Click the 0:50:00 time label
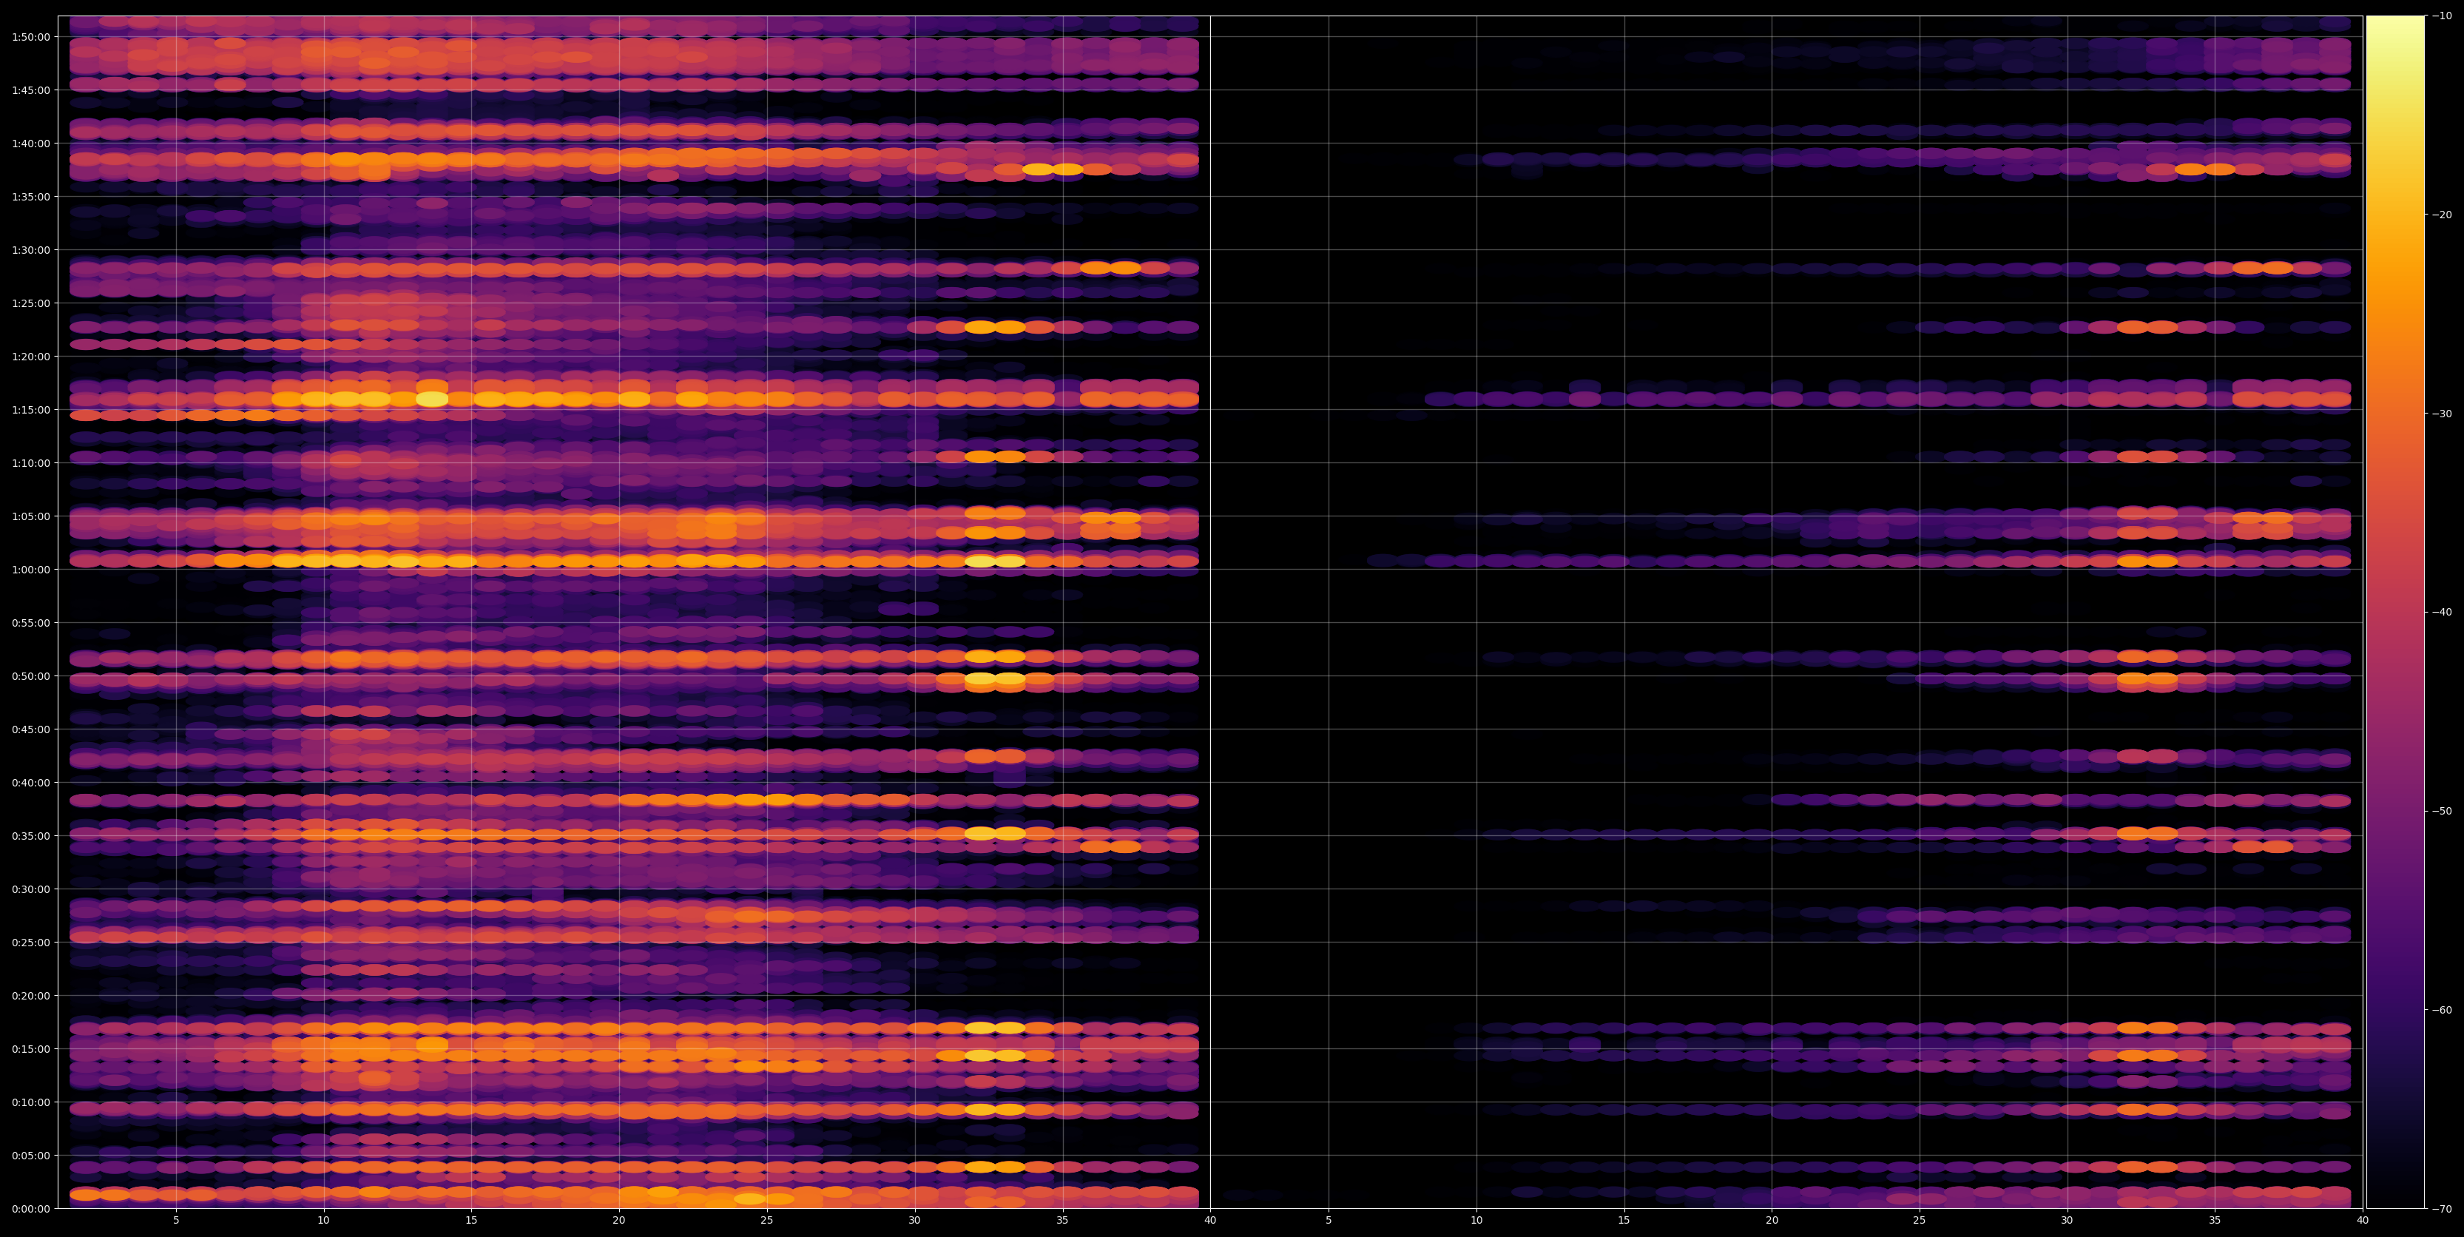This screenshot has height=1237, width=2464. point(30,675)
